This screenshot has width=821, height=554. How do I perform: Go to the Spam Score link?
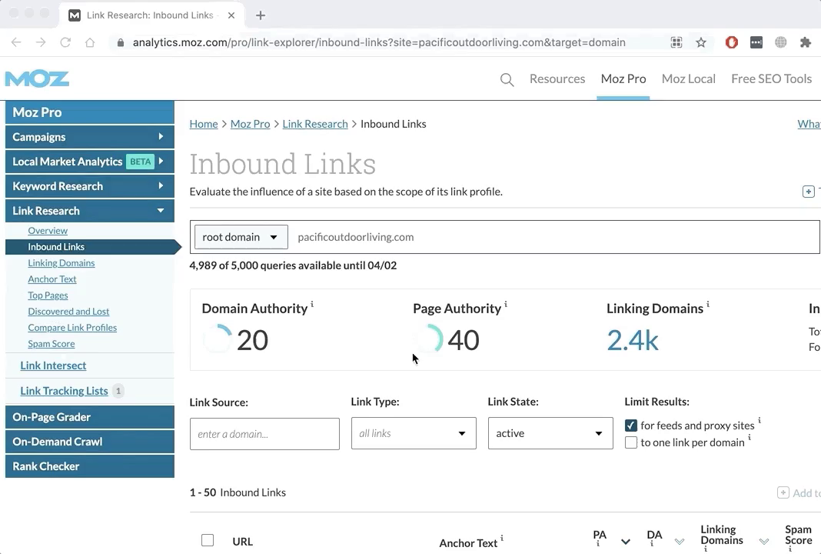click(52, 344)
